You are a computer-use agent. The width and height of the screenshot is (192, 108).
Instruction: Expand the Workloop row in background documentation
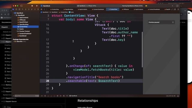(2, 85)
